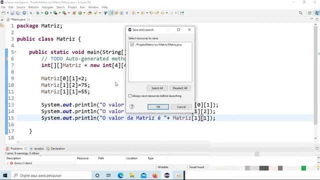The width and height of the screenshot is (320, 180).
Task: Click the Previous Annotation toolbar icon
Action: [142, 13]
